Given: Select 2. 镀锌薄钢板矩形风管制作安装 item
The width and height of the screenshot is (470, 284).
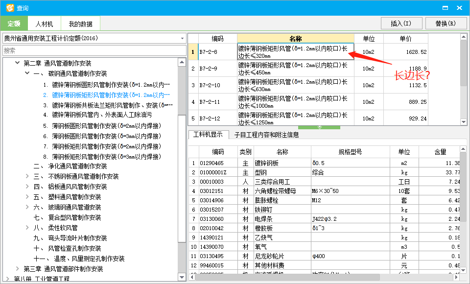Looking at the screenshot, I should coord(106,95).
